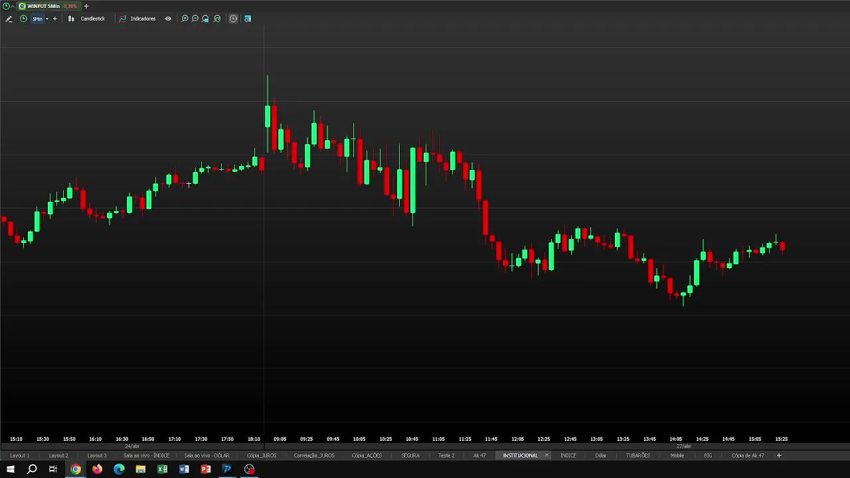850x478 pixels.
Task: Open the TUBARÕES tab
Action: coord(638,455)
